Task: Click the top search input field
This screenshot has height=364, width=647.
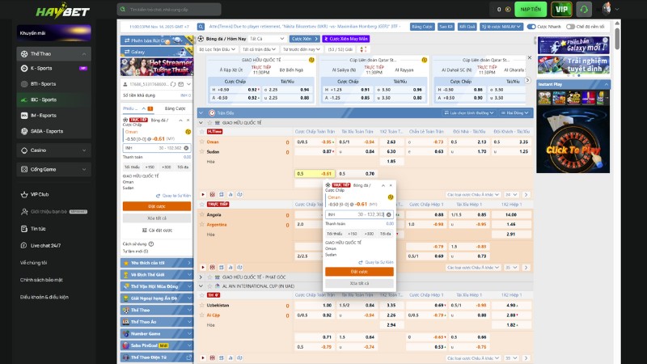Action: [169, 9]
